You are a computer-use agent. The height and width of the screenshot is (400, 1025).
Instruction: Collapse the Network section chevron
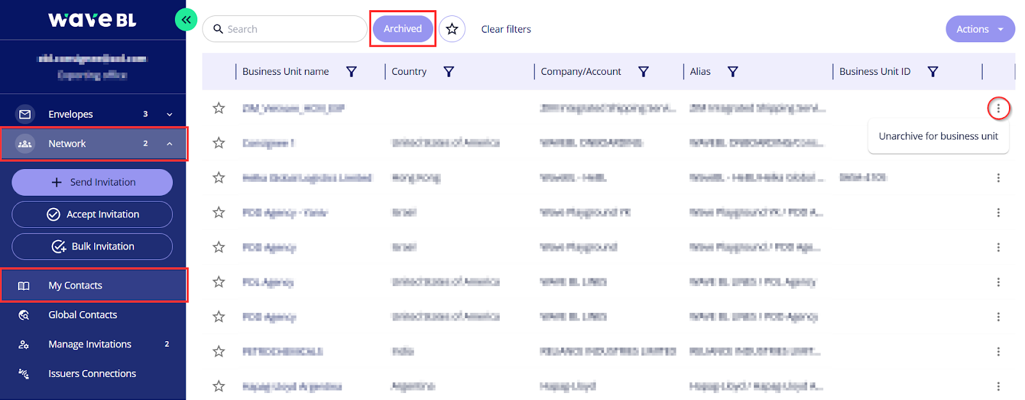point(170,144)
